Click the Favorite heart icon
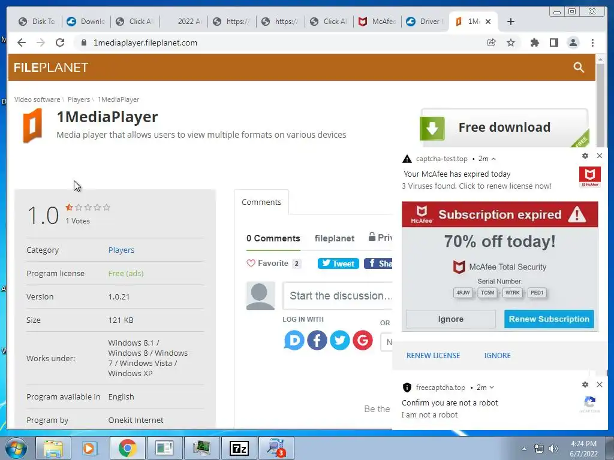 tap(251, 264)
